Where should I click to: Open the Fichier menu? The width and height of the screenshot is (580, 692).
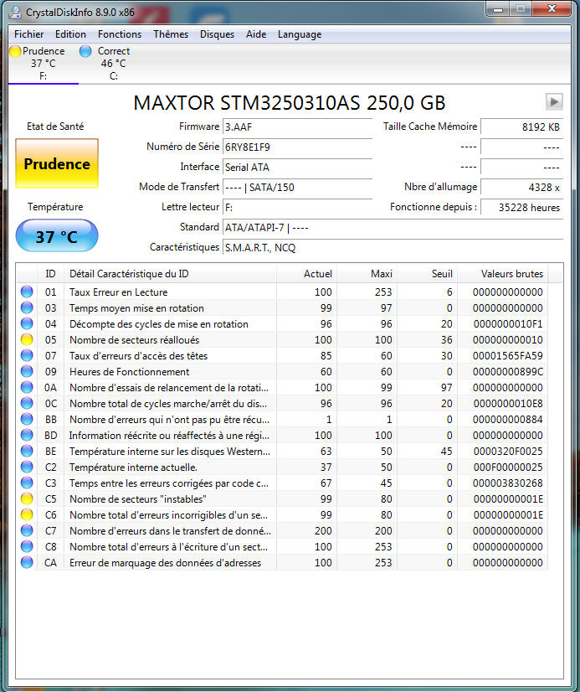(28, 34)
